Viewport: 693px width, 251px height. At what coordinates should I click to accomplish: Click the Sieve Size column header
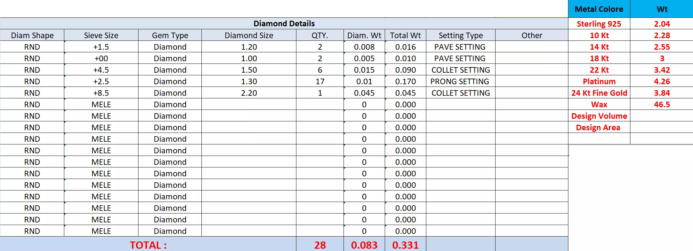click(x=101, y=36)
